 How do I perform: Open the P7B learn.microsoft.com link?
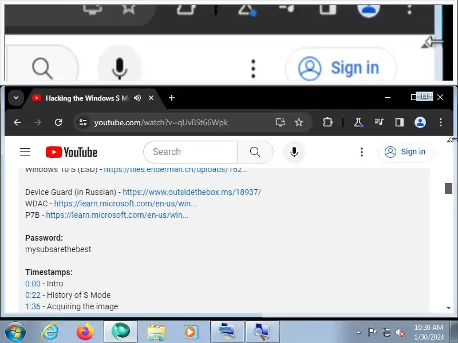click(117, 215)
